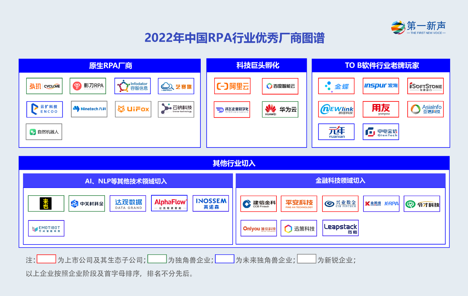The image size is (468, 296).
Task: Select the AI、NLP等其他技术领域切入 subheader
Action: pos(128,181)
